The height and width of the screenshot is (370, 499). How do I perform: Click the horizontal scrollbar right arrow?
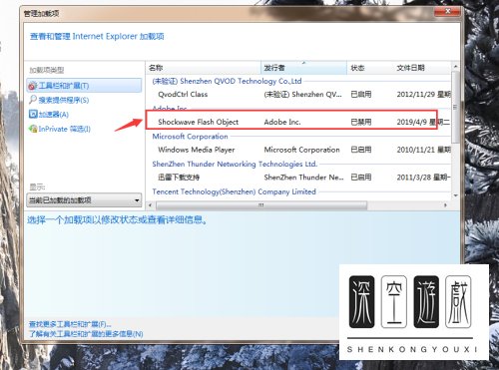click(445, 205)
